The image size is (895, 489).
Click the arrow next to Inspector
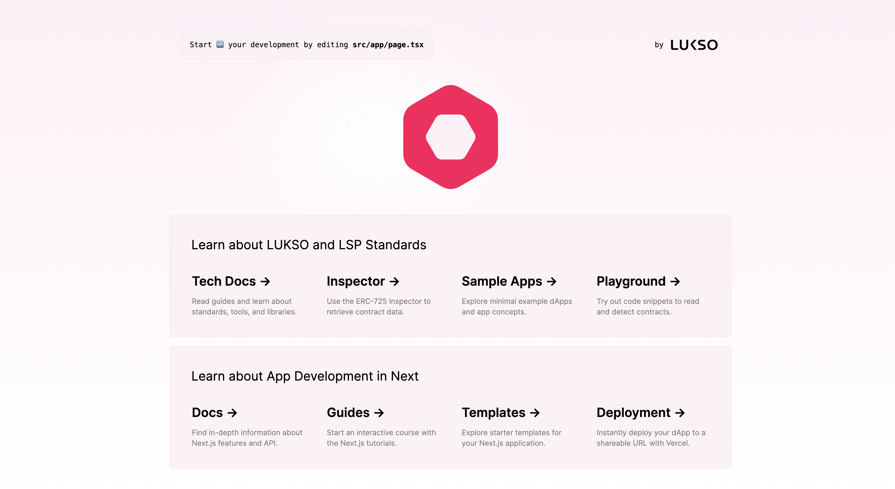pyautogui.click(x=394, y=281)
